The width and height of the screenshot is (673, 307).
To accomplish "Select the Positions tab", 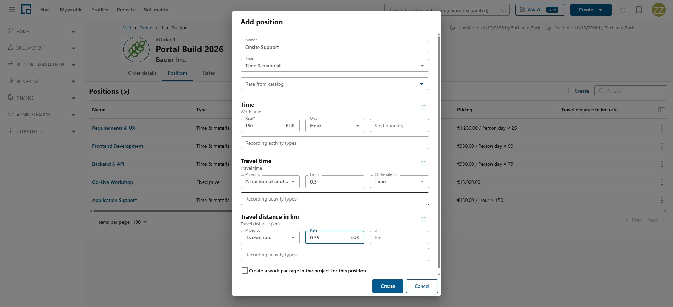I will pos(178,73).
